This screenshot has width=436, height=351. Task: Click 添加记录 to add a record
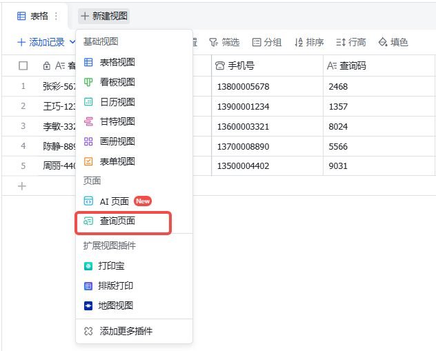coord(41,42)
